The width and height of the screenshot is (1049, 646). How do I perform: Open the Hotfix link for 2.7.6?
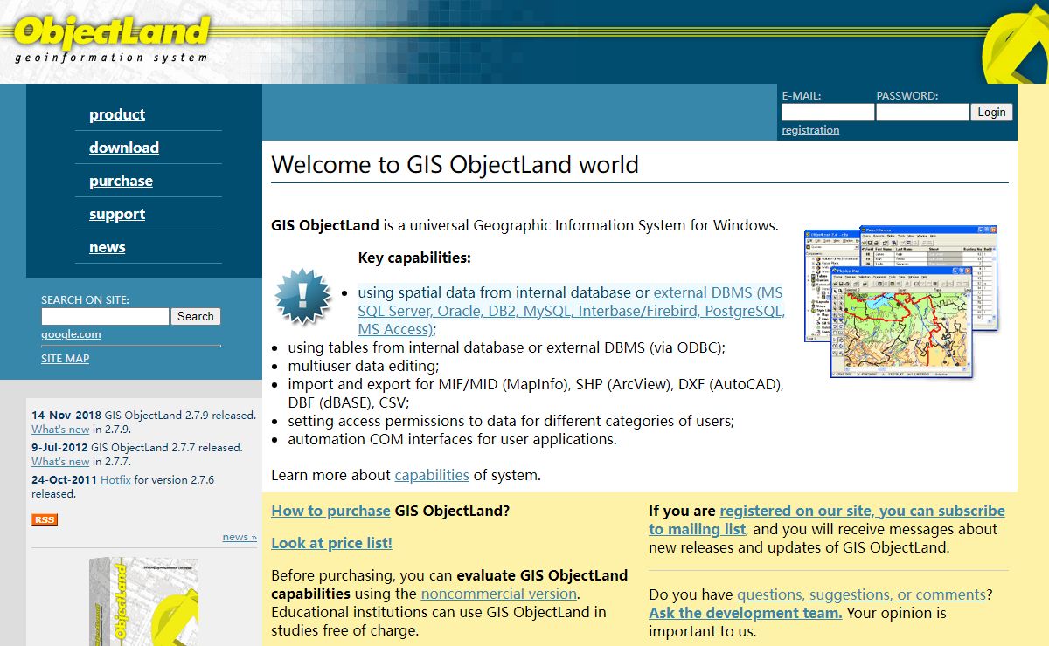click(115, 480)
